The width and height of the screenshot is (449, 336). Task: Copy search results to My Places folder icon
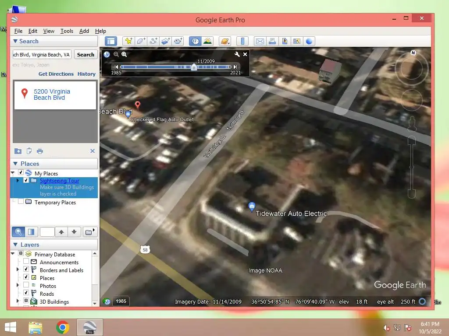(18, 151)
